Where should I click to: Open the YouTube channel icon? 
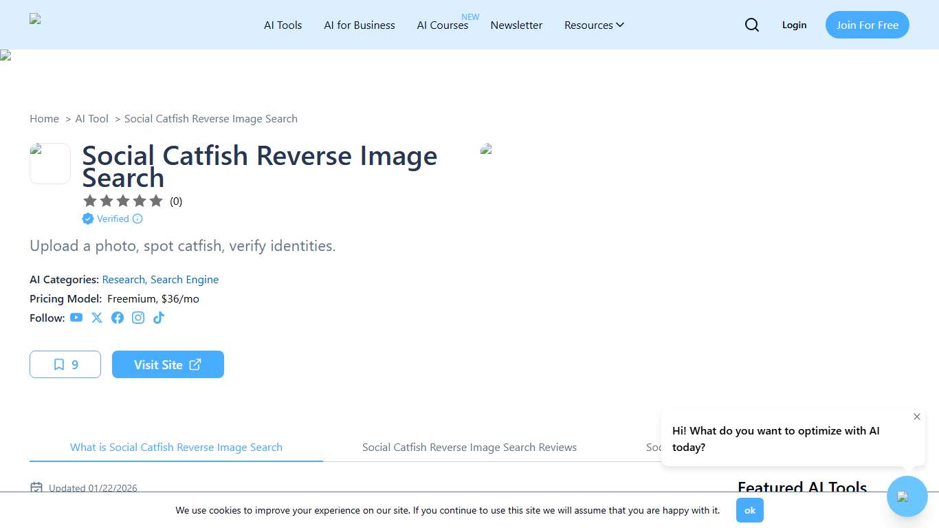pyautogui.click(x=76, y=318)
